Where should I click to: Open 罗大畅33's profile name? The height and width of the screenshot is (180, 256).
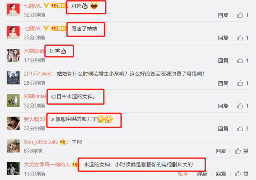pos(34,119)
